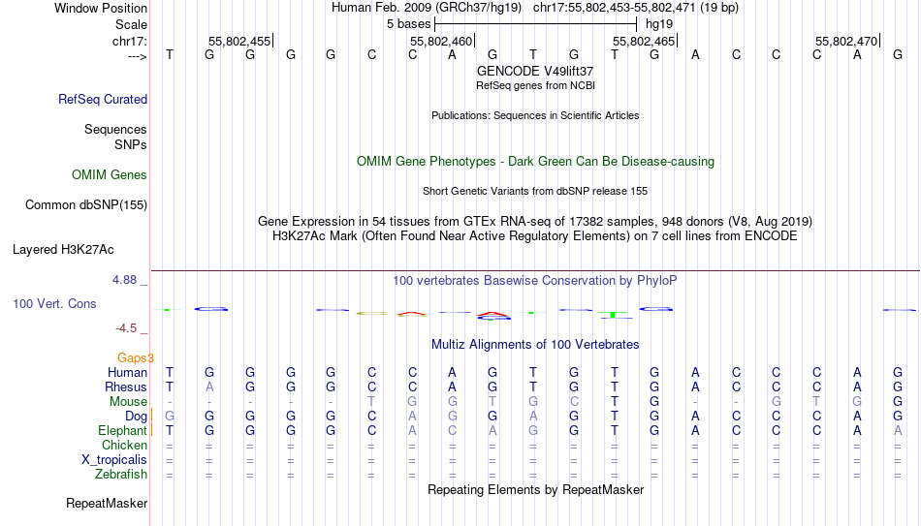Click the SNPs track label

[x=131, y=144]
